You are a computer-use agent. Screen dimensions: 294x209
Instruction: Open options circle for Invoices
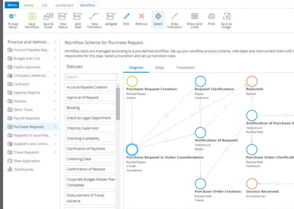[55, 101]
